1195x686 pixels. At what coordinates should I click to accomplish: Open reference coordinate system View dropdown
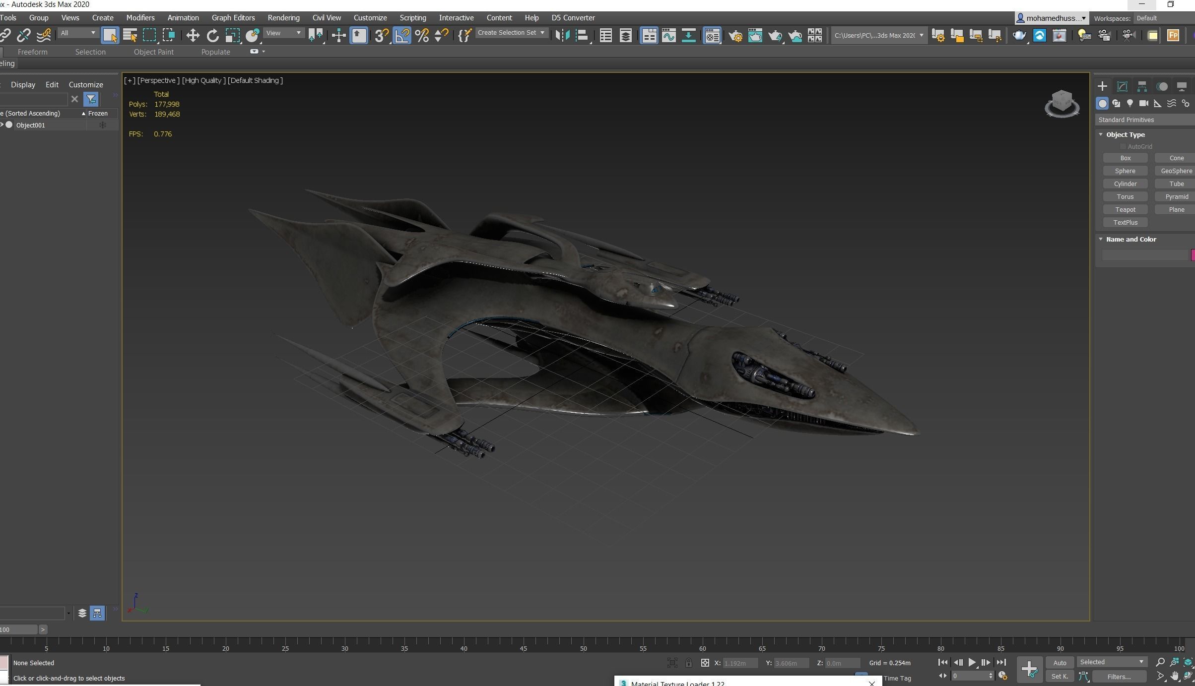coord(284,33)
